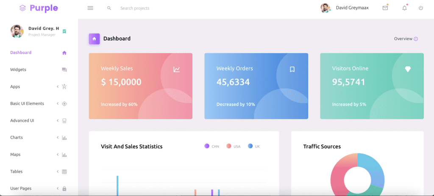This screenshot has height=196, width=434.
Task: Open Advanced UI menu item
Action: pos(22,121)
